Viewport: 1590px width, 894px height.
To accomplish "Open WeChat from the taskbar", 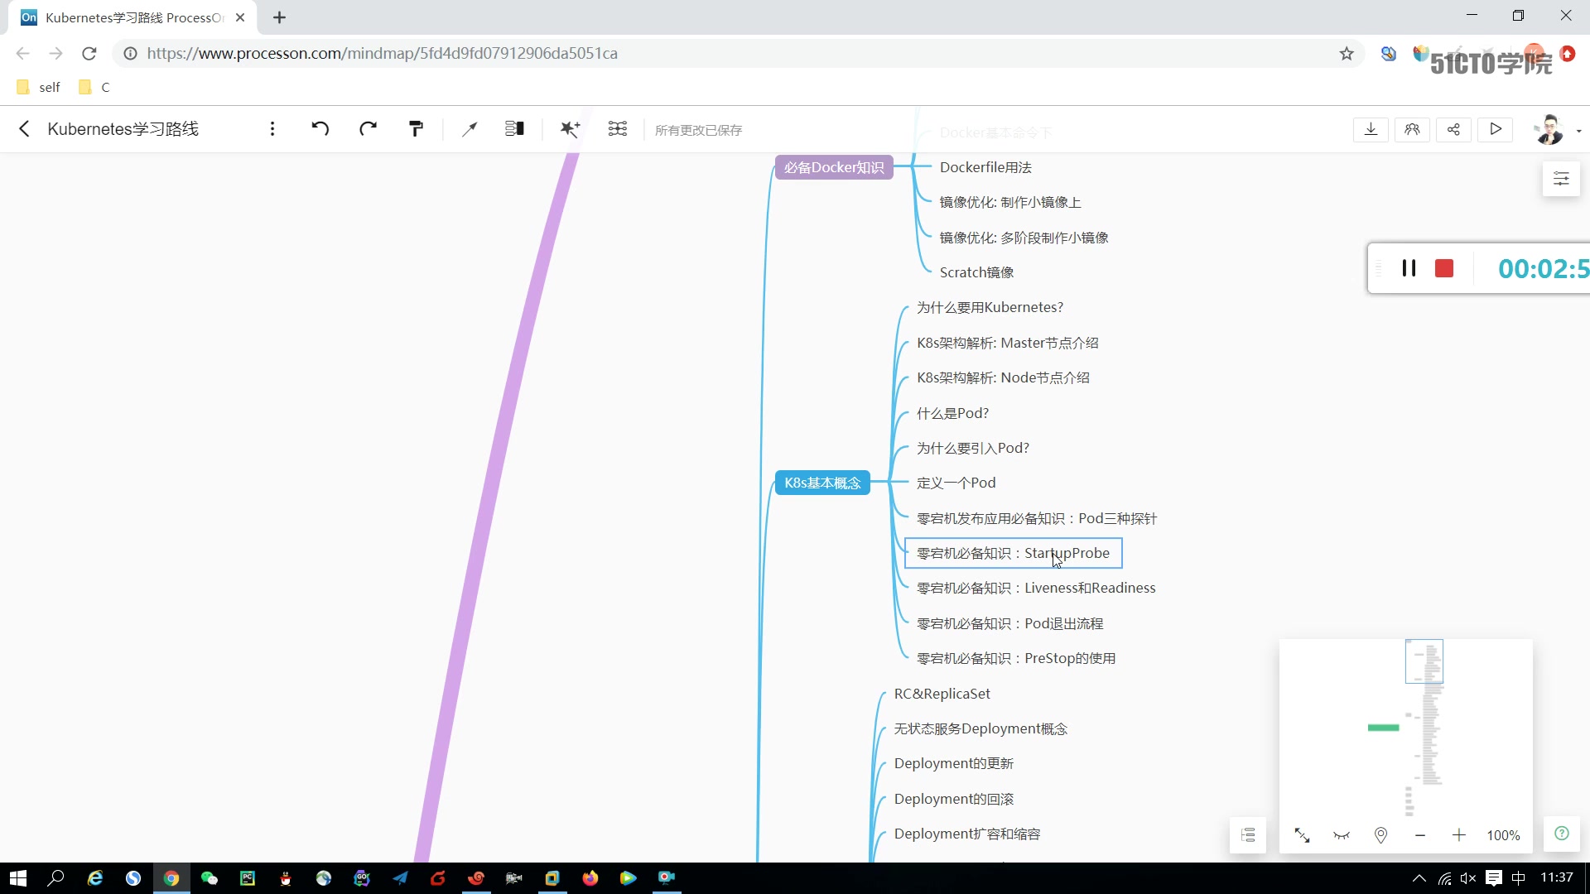I will (210, 878).
